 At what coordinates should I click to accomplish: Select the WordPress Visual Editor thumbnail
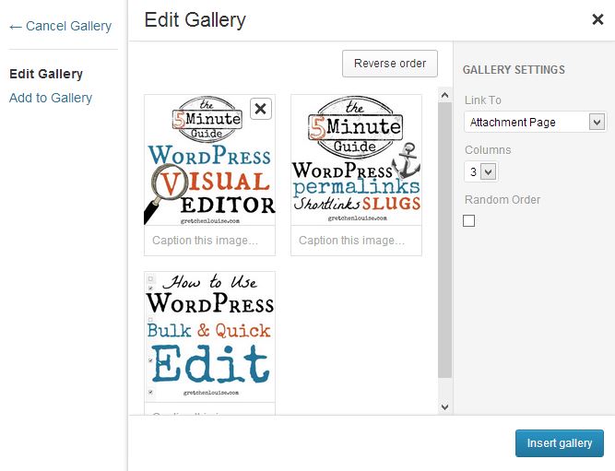pos(210,160)
